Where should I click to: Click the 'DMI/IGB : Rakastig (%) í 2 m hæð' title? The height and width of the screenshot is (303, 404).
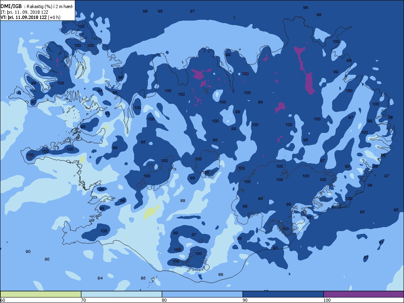(x=36, y=6)
